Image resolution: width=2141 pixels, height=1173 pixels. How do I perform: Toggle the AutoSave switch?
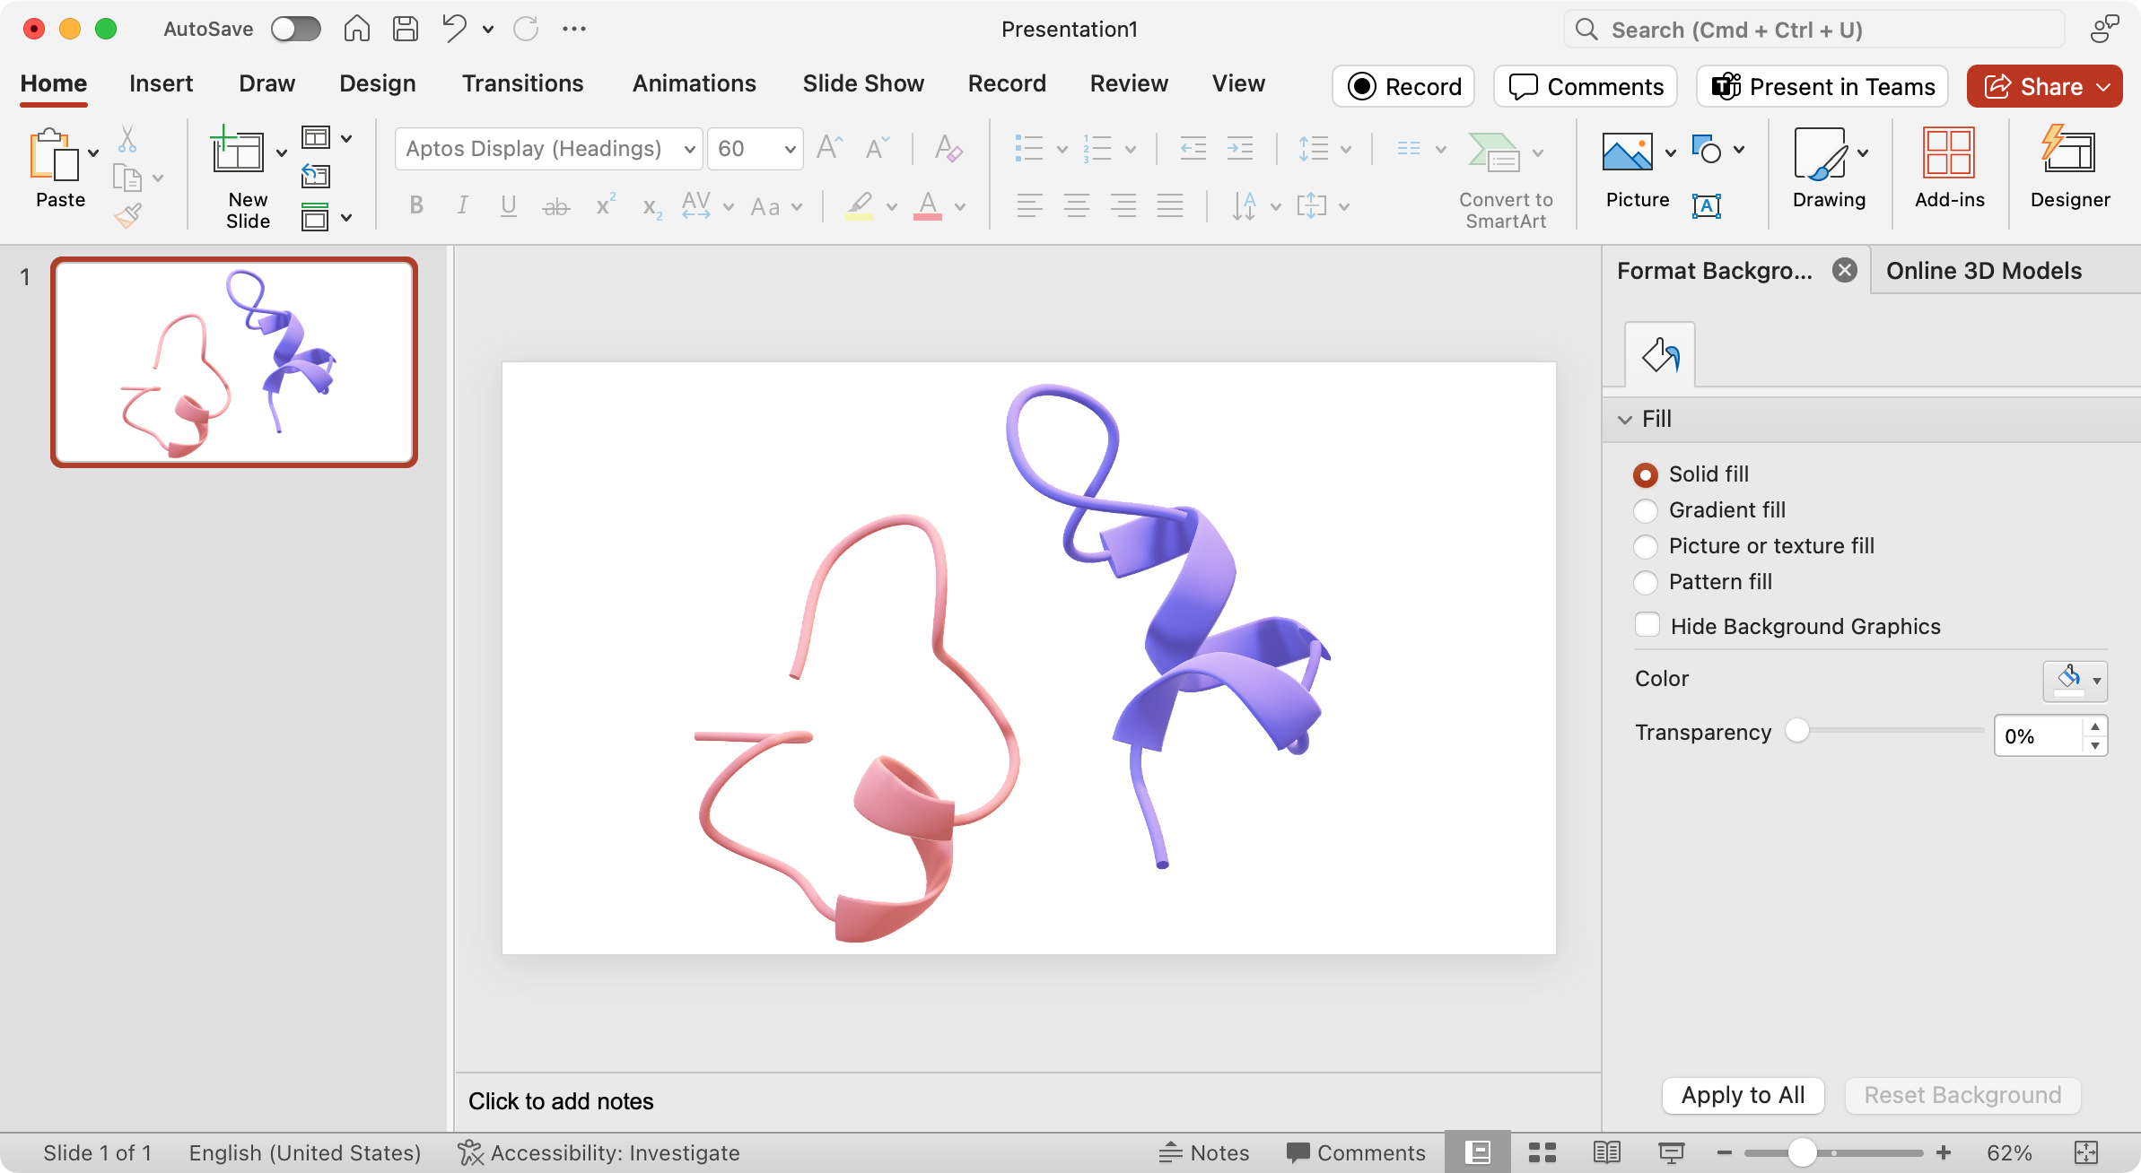pyautogui.click(x=296, y=29)
